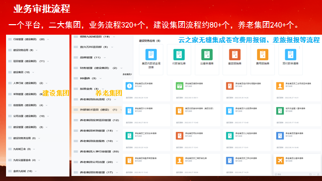
Task: Open the 出差申请单 green icon in 建设财务应用
Action: 207,54
